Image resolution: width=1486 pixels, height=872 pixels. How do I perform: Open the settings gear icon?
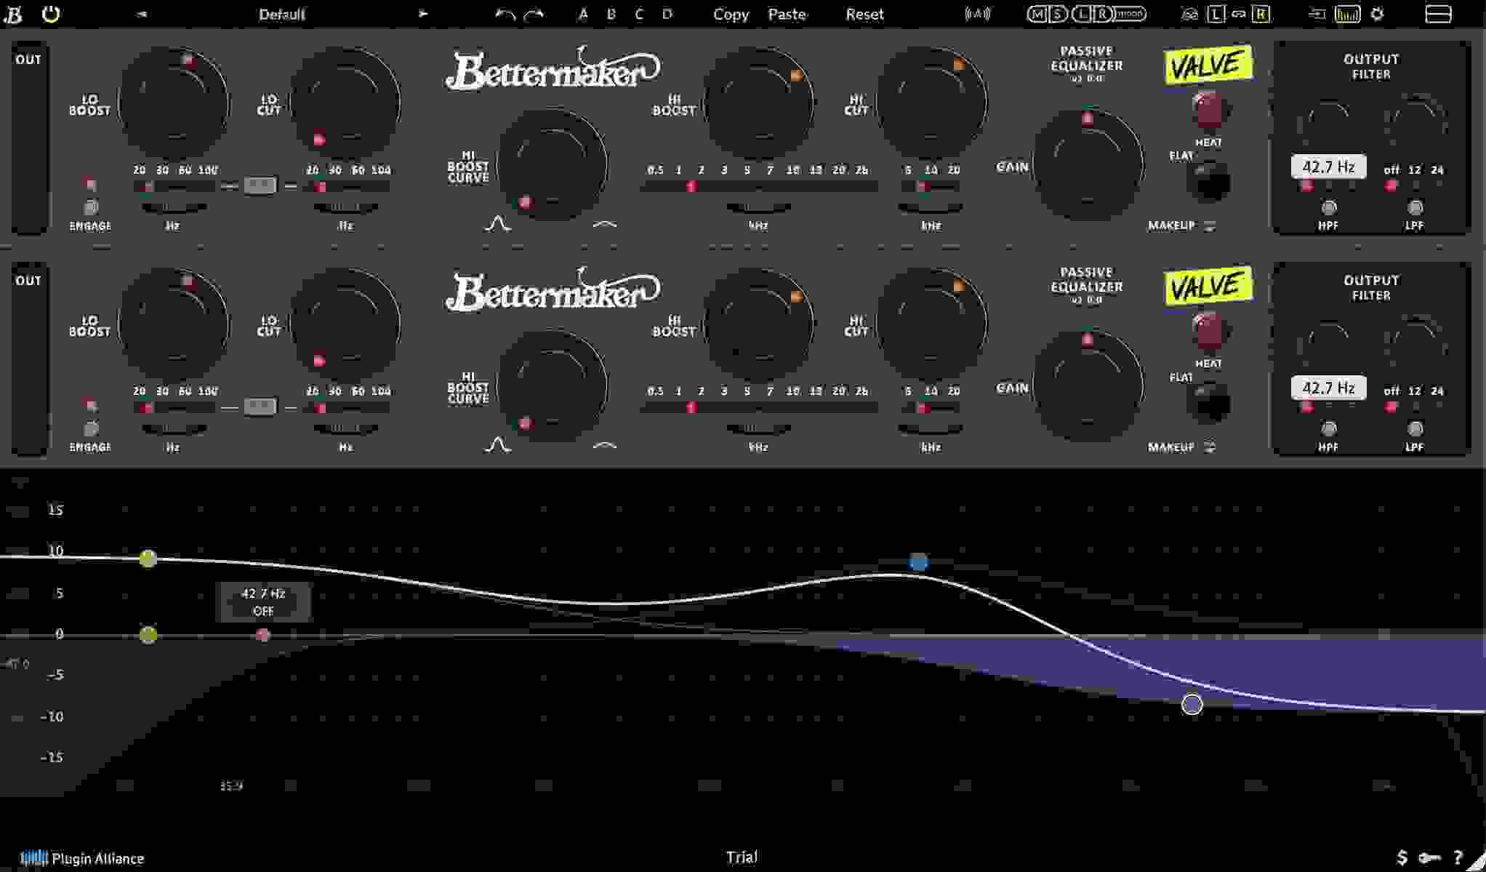click(1378, 13)
